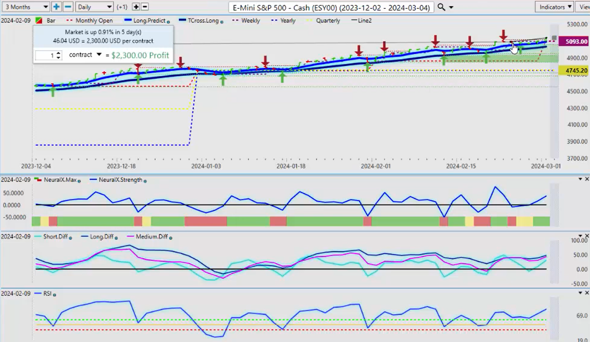This screenshot has width=590, height=342.
Task: Click the E-Mini S&P 500 symbol field
Action: [332, 7]
